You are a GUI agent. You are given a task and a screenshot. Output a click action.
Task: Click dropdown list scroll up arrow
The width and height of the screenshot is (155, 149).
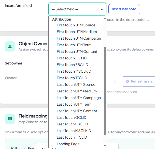[x=105, y=18]
